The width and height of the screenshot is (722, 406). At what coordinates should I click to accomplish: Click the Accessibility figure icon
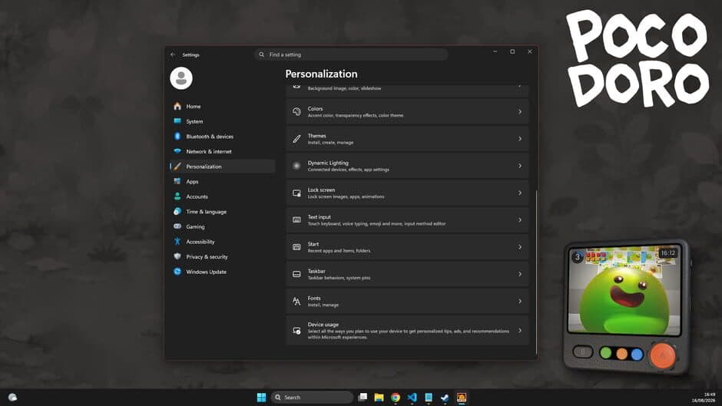click(177, 241)
